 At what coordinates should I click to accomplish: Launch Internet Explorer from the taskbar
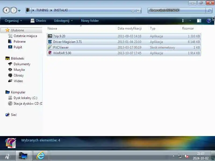pos(41,156)
